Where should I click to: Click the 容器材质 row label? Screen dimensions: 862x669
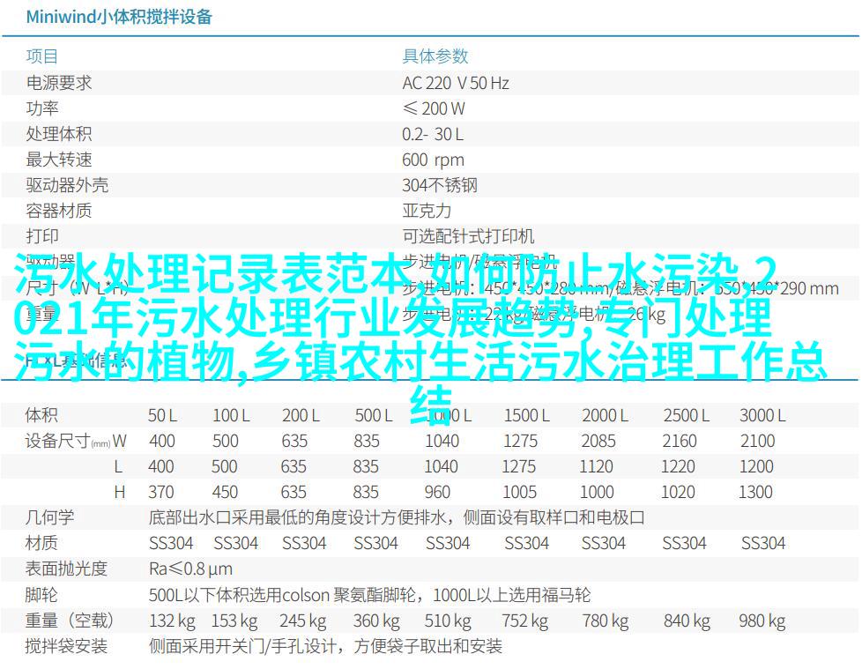[x=58, y=211]
